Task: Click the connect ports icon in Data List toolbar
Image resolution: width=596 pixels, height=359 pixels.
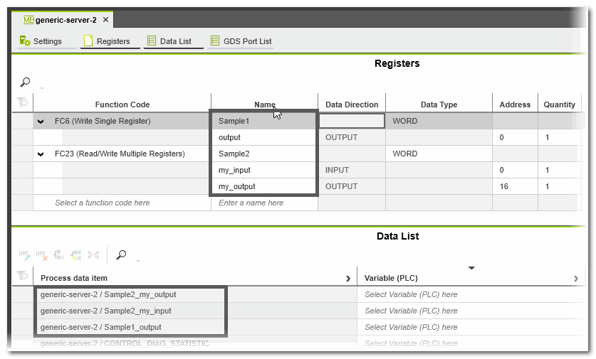Action: click(x=93, y=254)
